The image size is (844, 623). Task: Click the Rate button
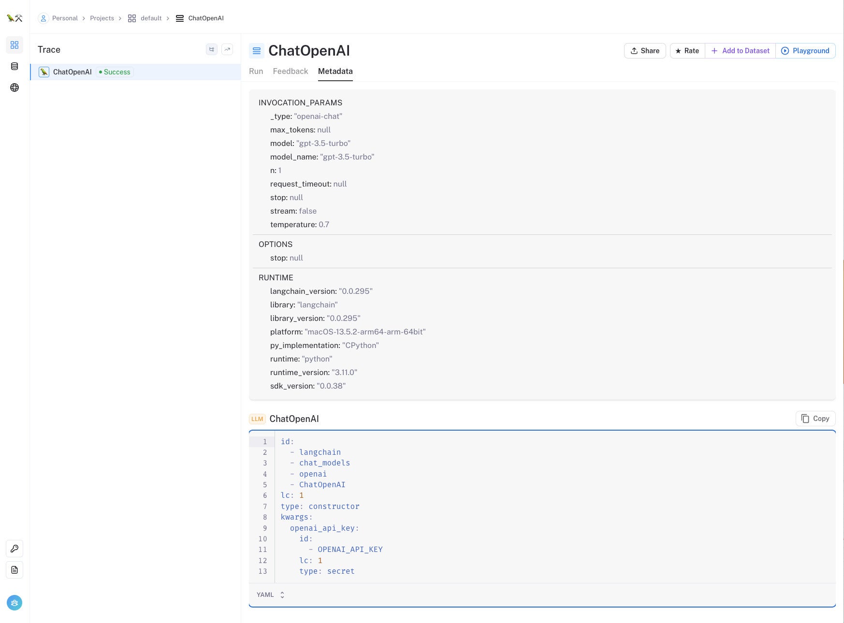[687, 51]
